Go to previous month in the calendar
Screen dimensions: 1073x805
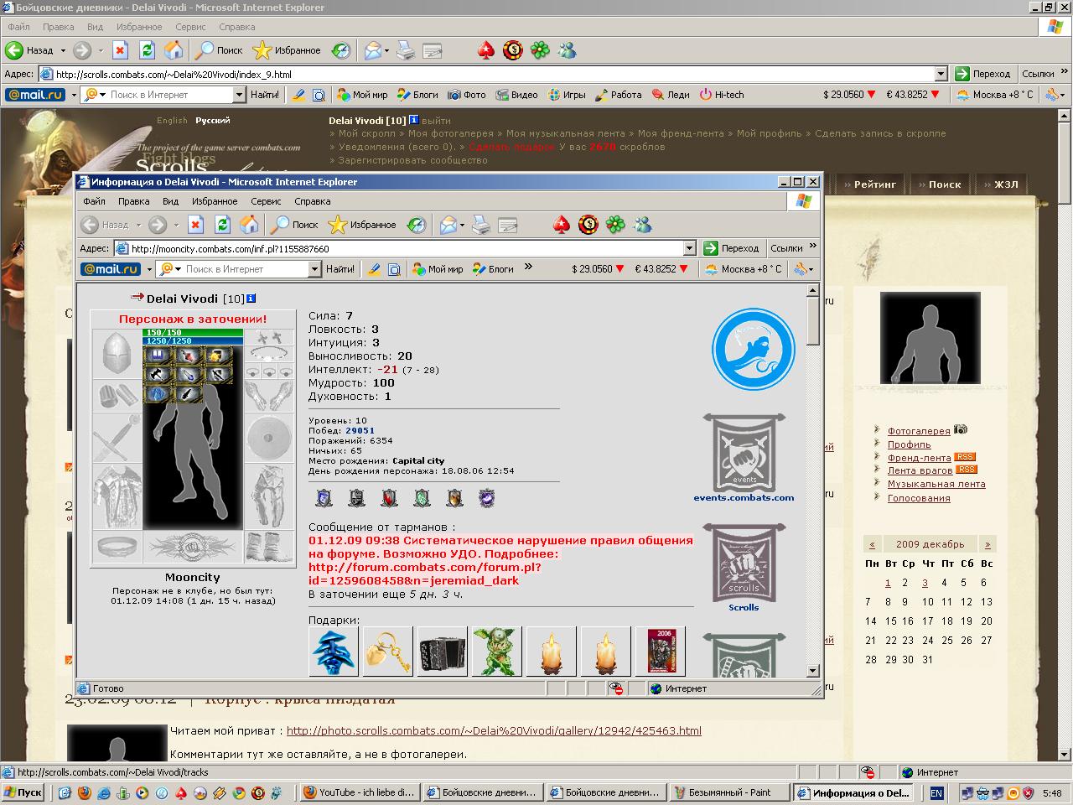872,544
